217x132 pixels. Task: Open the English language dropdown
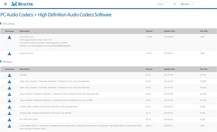[190, 4]
